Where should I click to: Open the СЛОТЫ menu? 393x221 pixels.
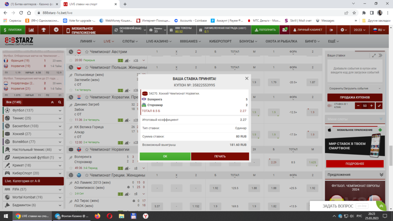click(130, 41)
